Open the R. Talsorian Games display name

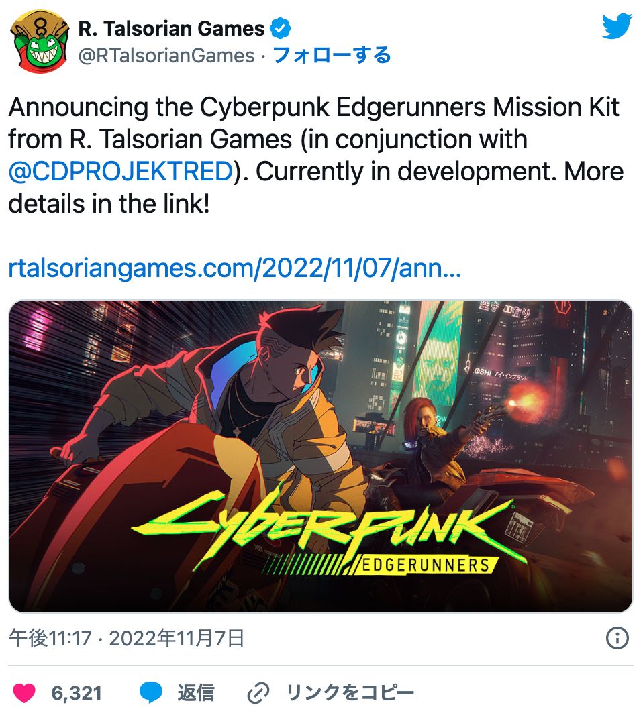(x=172, y=29)
